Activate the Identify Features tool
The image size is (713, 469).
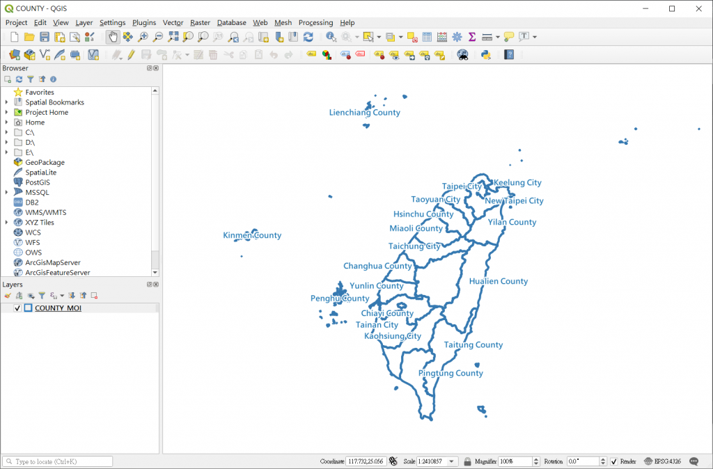331,38
